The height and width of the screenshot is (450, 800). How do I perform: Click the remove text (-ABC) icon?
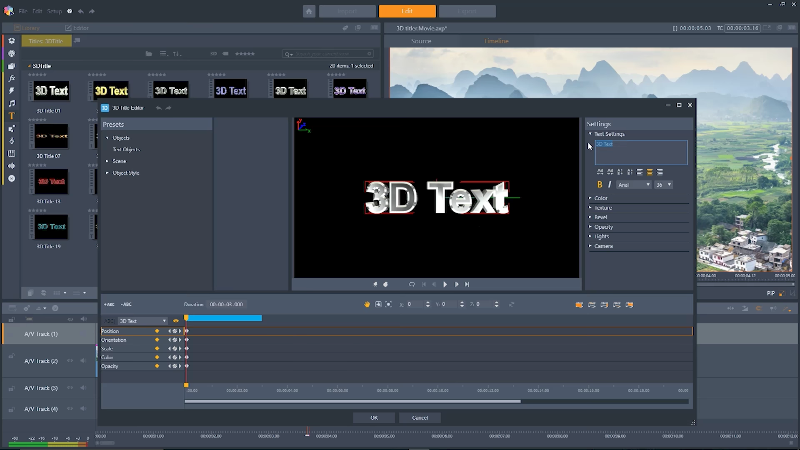coord(126,305)
